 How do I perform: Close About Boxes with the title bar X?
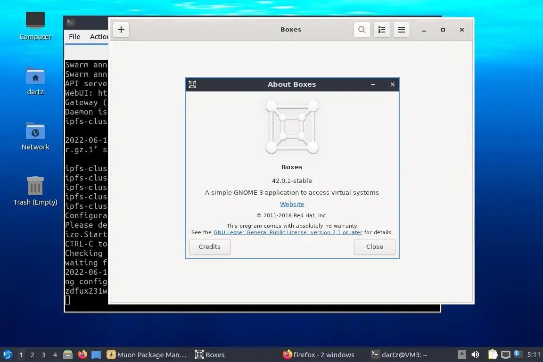point(392,84)
